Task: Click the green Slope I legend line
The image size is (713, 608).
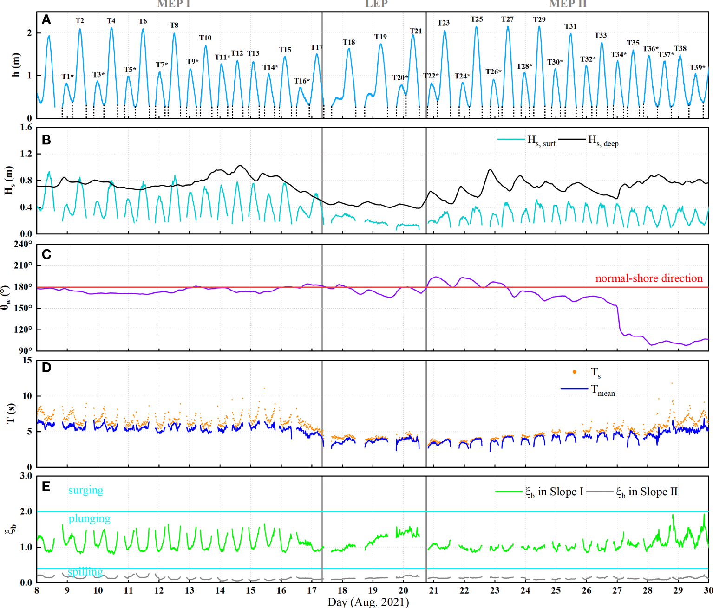Action: pyautogui.click(x=509, y=492)
